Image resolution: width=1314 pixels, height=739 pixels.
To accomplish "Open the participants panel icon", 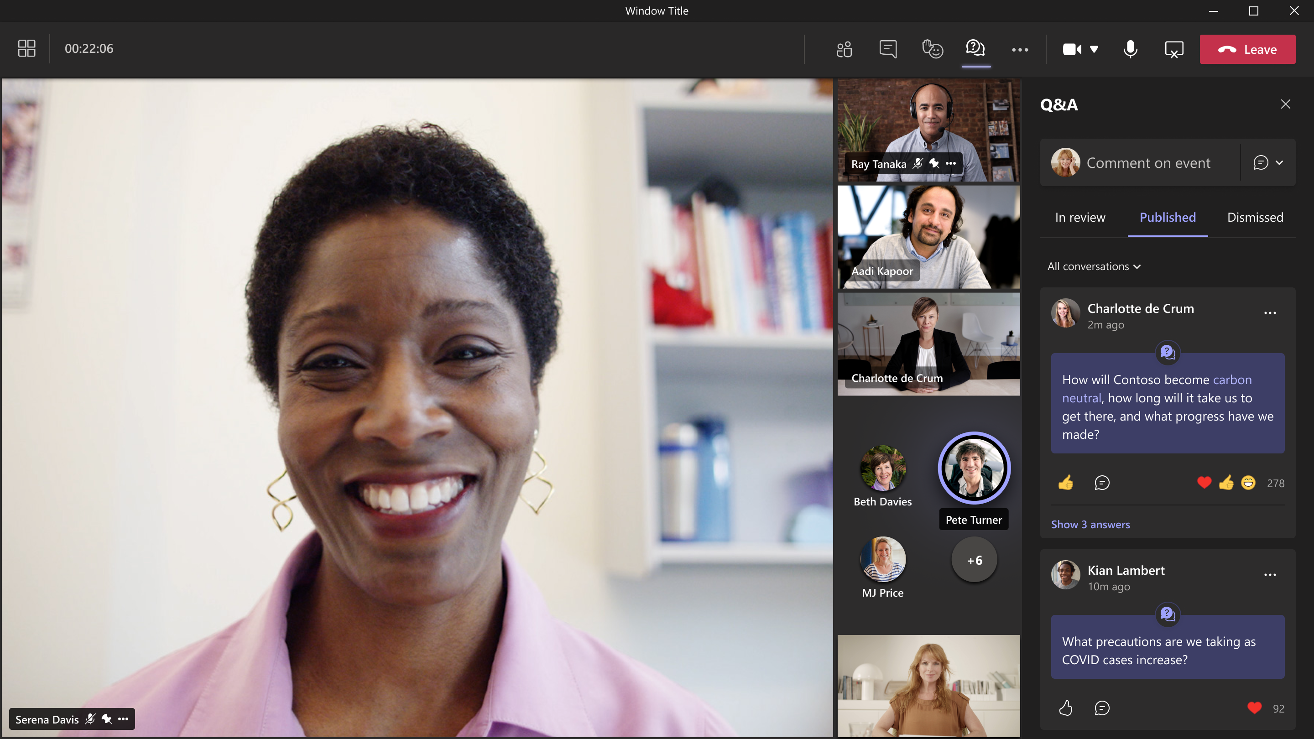I will coord(844,49).
